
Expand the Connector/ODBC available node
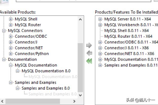11,36
